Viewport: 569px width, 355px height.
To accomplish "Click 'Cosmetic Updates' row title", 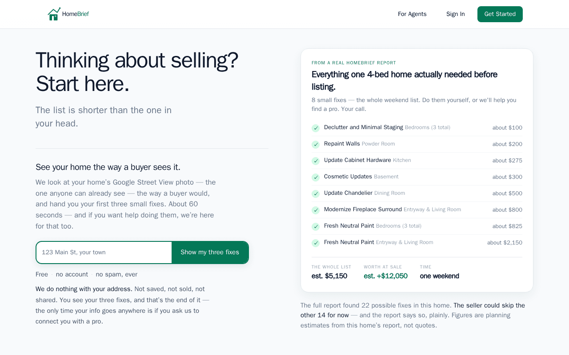I will [348, 177].
